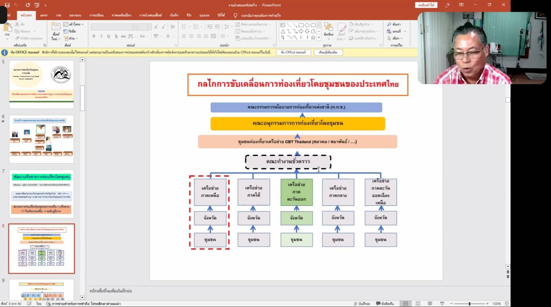This screenshot has height=307, width=551.
Task: Click the zoom slider in status bar
Action: (470, 303)
